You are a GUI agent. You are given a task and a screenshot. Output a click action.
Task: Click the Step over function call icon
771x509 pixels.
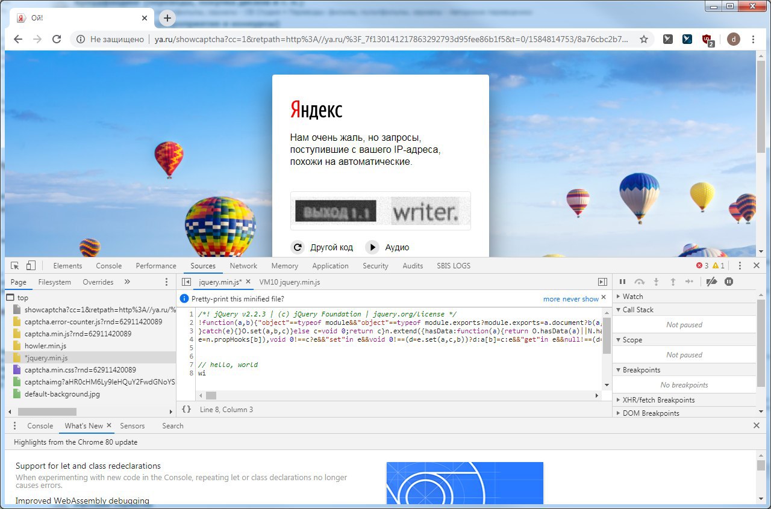point(640,282)
